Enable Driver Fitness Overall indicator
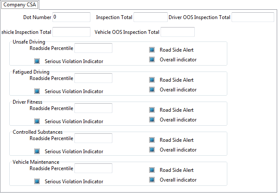Viewport: 278px width, 193px height. coord(152,120)
